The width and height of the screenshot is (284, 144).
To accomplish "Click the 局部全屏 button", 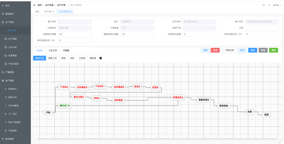I will pos(228,50).
